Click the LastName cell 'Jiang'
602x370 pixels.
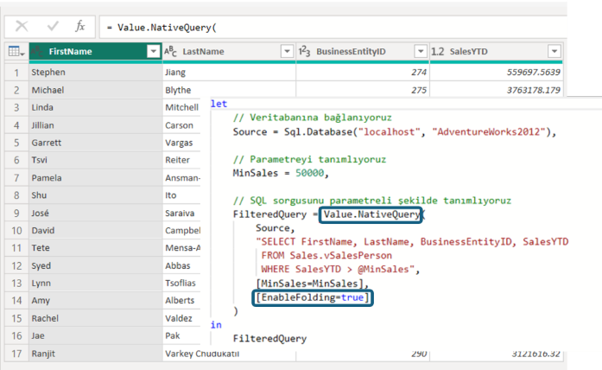point(229,73)
